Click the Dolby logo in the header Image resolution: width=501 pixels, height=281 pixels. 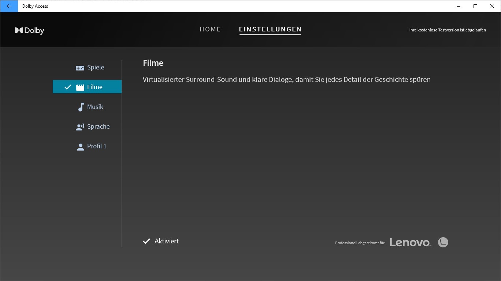(29, 30)
